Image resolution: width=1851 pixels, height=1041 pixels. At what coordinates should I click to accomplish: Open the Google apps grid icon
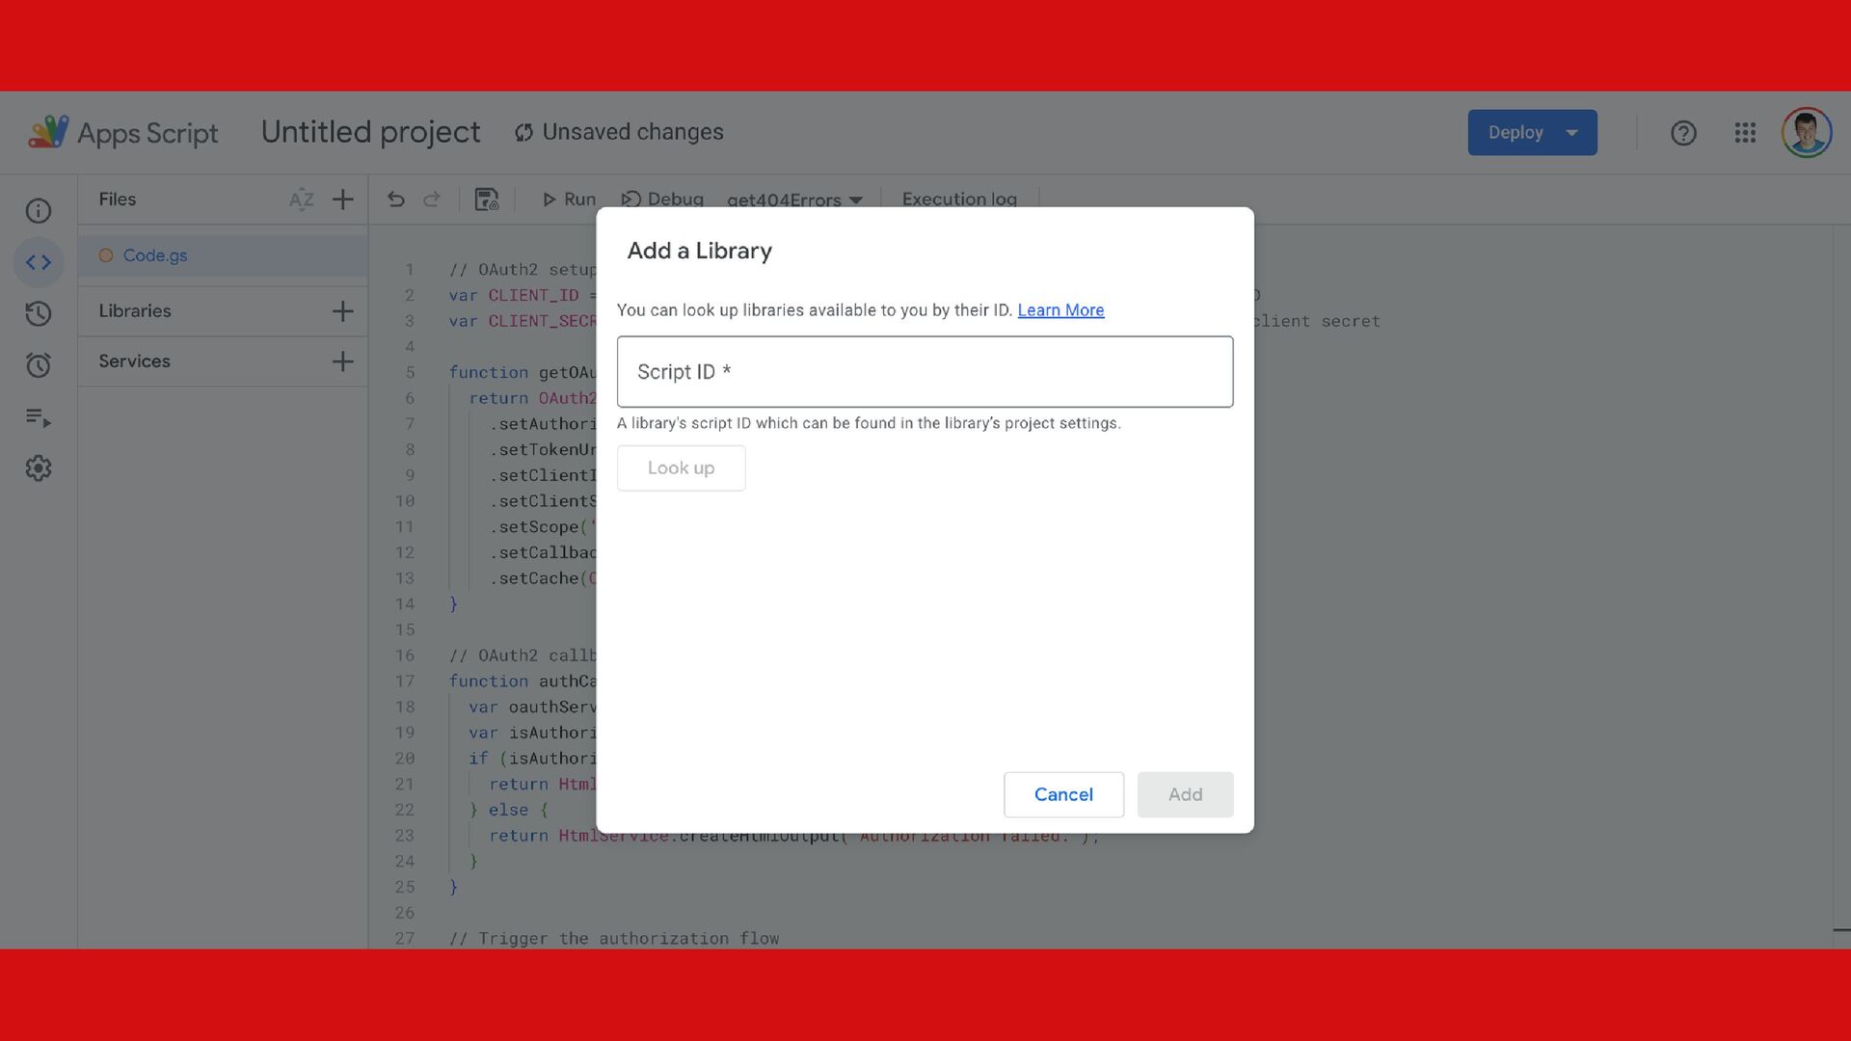click(1745, 133)
